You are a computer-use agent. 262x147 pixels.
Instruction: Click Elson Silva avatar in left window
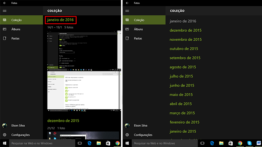(5, 125)
